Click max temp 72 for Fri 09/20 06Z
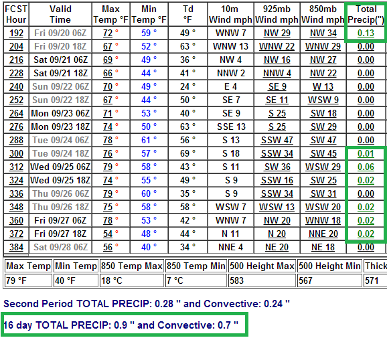 (x=108, y=33)
